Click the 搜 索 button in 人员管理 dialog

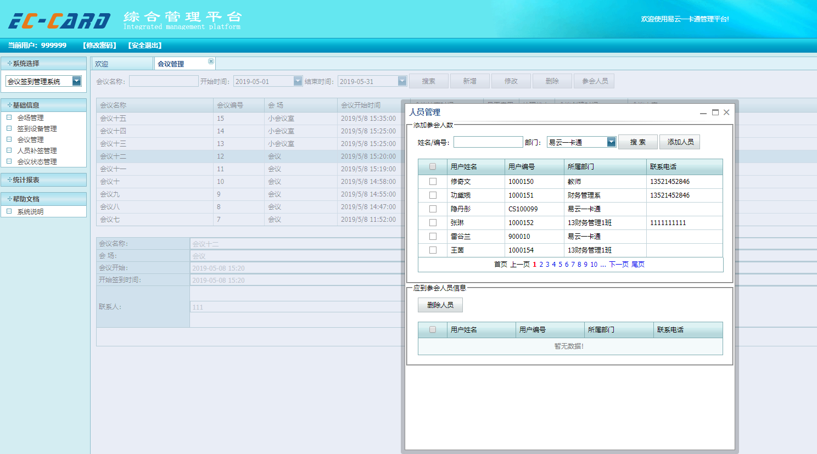(637, 142)
